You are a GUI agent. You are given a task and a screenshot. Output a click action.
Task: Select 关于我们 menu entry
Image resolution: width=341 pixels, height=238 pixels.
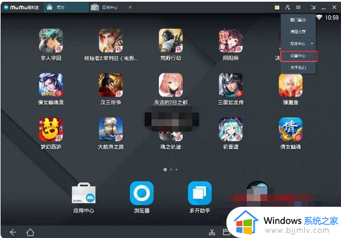point(298,68)
